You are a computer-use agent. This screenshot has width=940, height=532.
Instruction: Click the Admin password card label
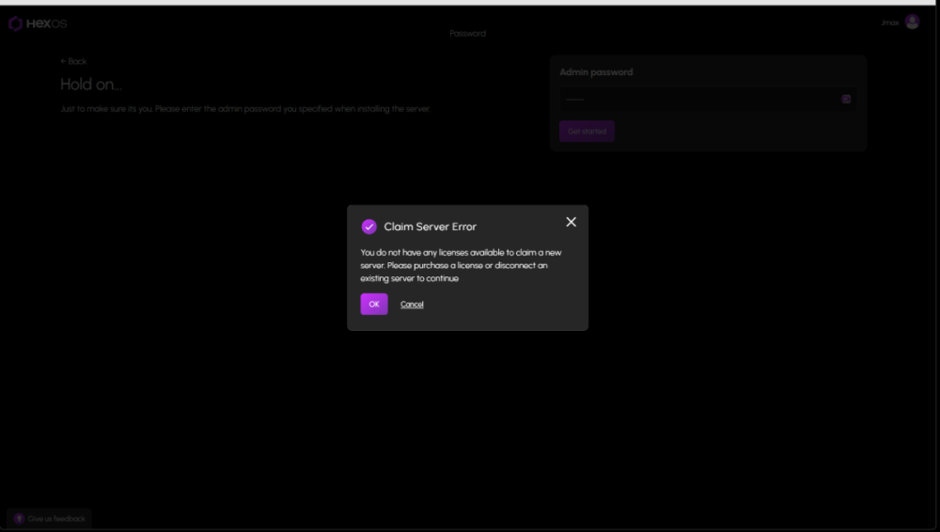pos(596,72)
